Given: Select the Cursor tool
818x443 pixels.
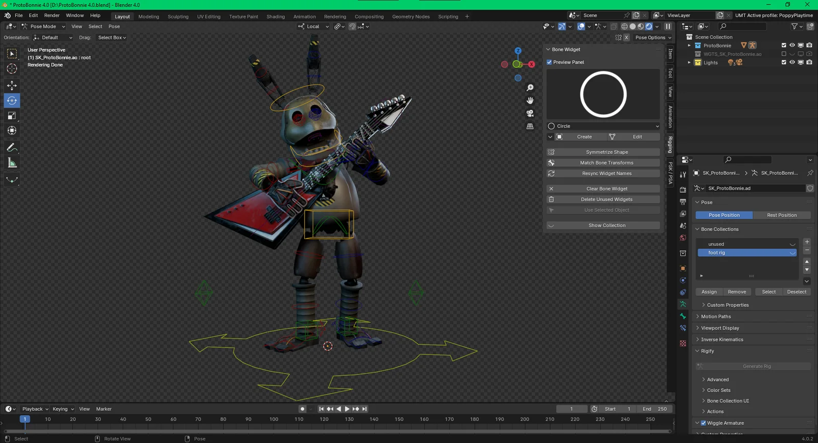Looking at the screenshot, I should click(x=12, y=69).
